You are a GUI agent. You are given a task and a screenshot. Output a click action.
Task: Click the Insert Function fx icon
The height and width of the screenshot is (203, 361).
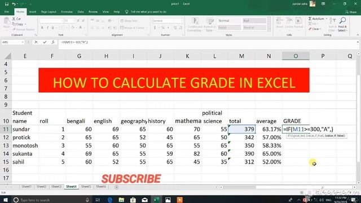click(x=53, y=42)
